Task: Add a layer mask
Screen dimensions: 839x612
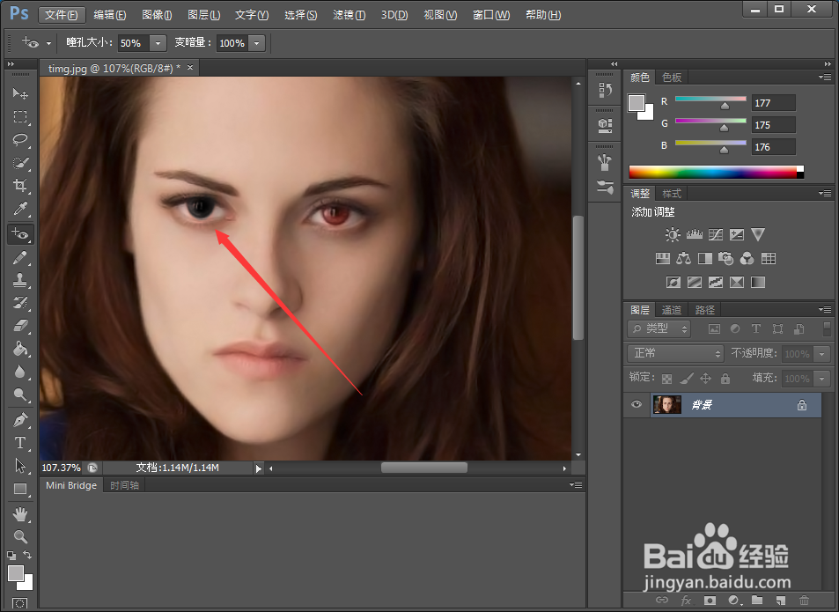Action: [710, 601]
